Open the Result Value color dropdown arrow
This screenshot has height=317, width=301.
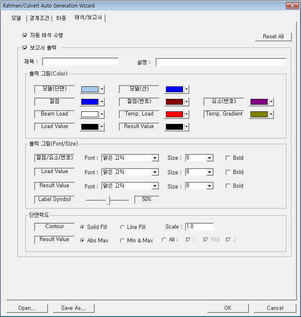click(186, 127)
